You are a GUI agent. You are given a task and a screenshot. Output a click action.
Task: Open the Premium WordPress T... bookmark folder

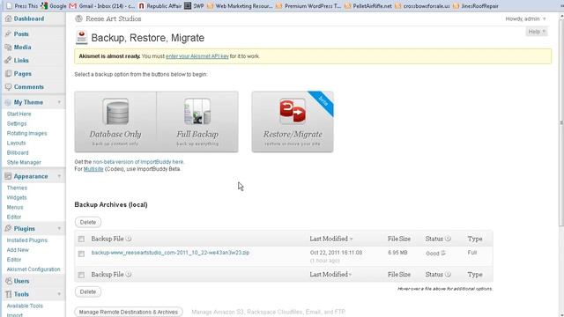click(308, 6)
